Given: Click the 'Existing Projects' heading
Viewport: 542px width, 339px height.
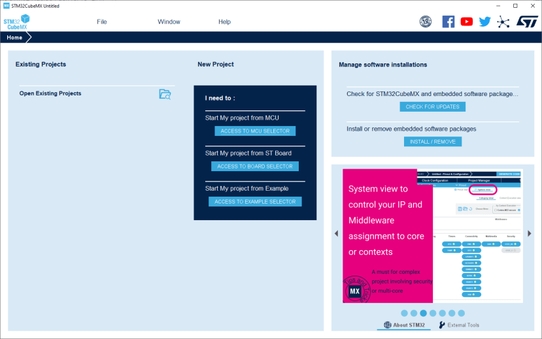Looking at the screenshot, I should pos(41,64).
